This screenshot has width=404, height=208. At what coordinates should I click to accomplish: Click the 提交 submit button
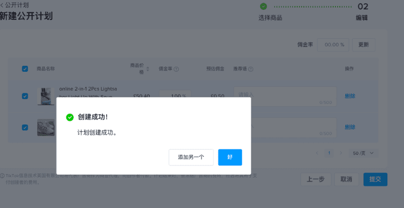[375, 179]
